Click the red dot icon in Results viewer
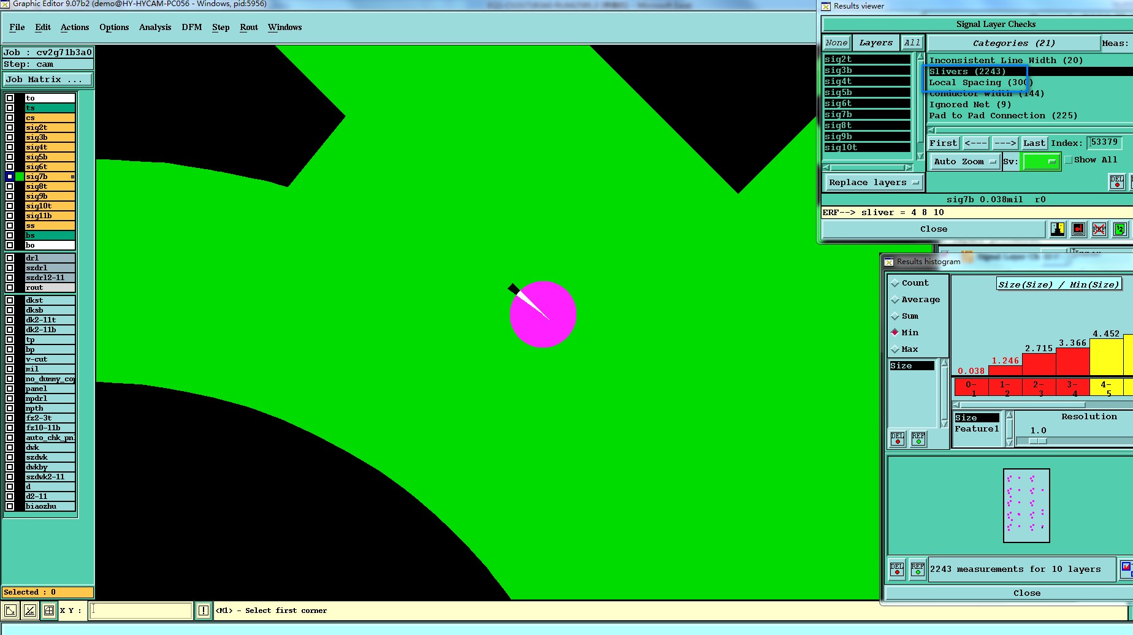 1078,229
